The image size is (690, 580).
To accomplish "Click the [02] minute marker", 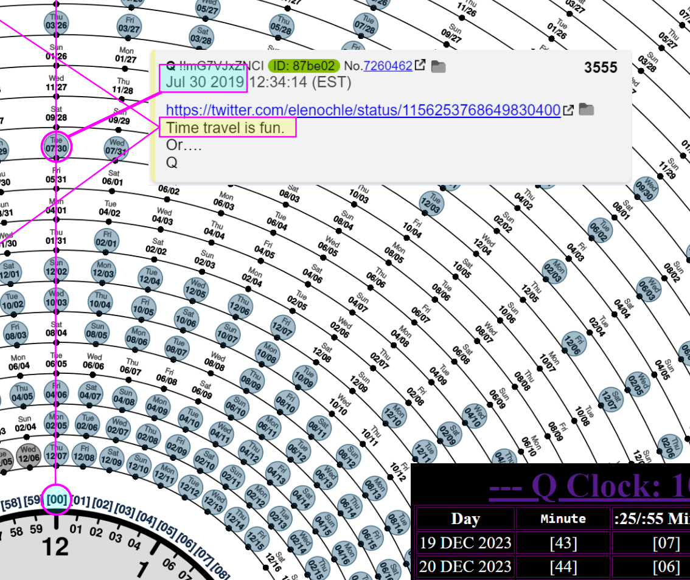I will point(103,505).
